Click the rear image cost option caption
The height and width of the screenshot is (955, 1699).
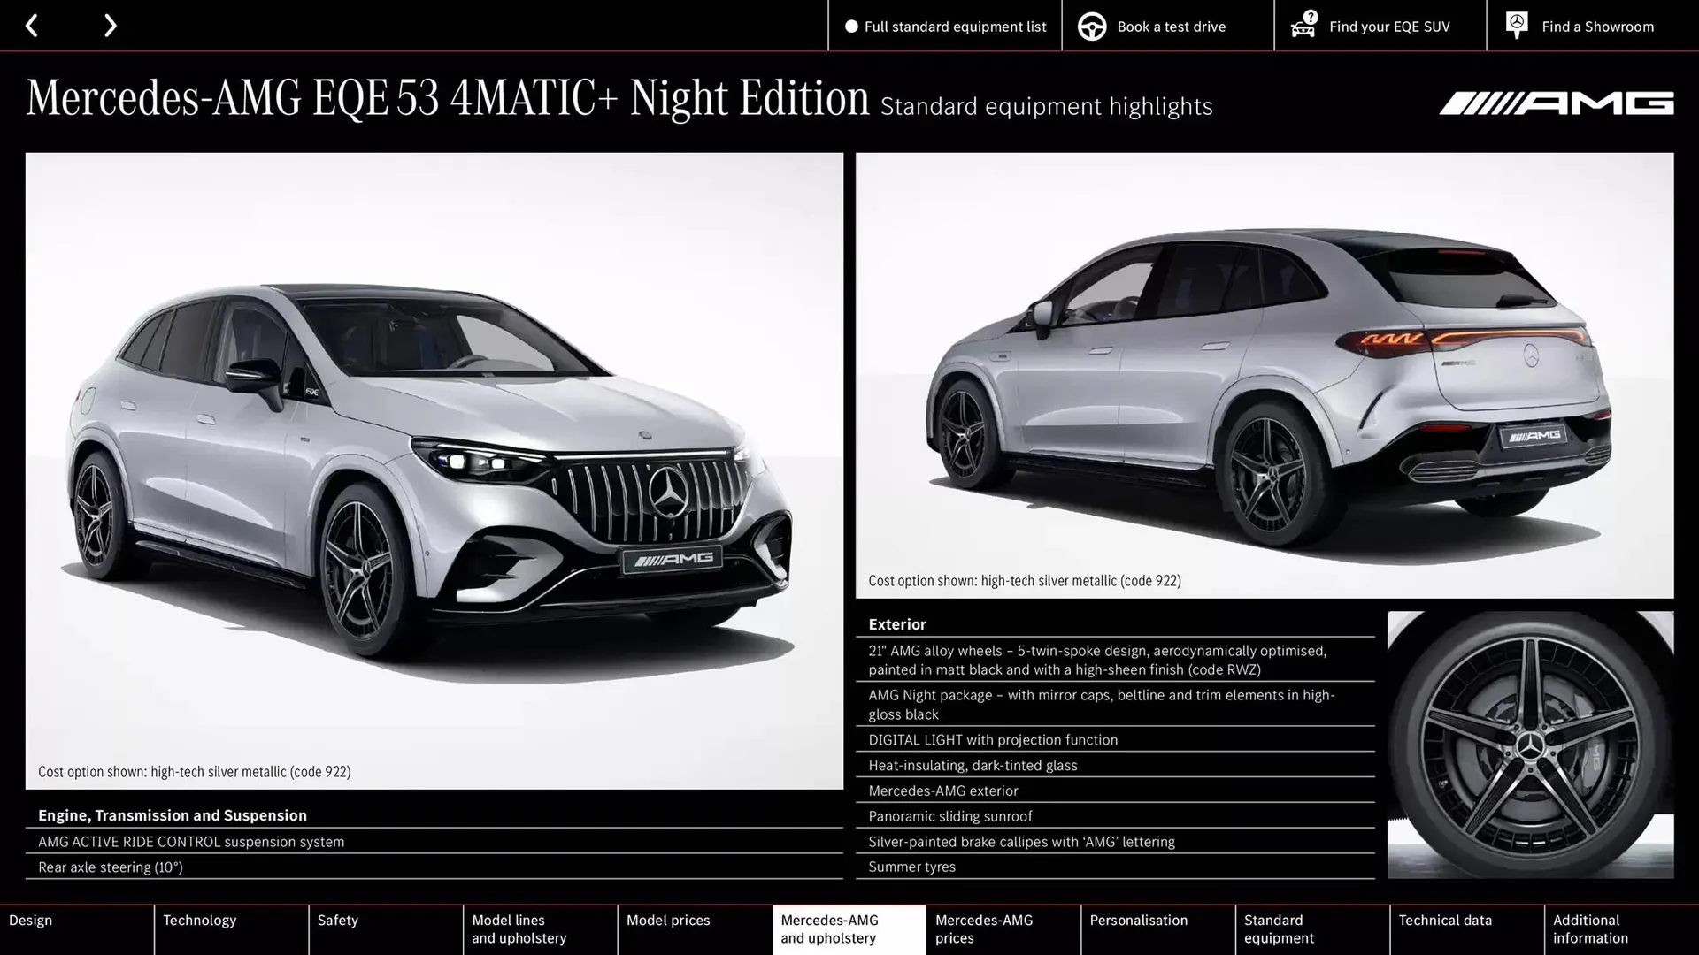click(x=1025, y=581)
